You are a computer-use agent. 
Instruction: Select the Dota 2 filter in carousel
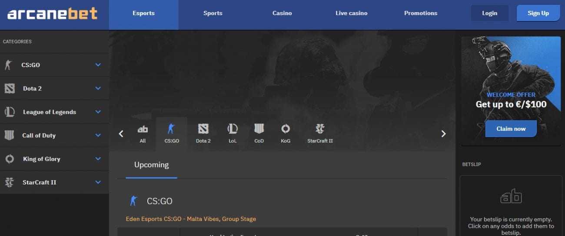tap(203, 133)
